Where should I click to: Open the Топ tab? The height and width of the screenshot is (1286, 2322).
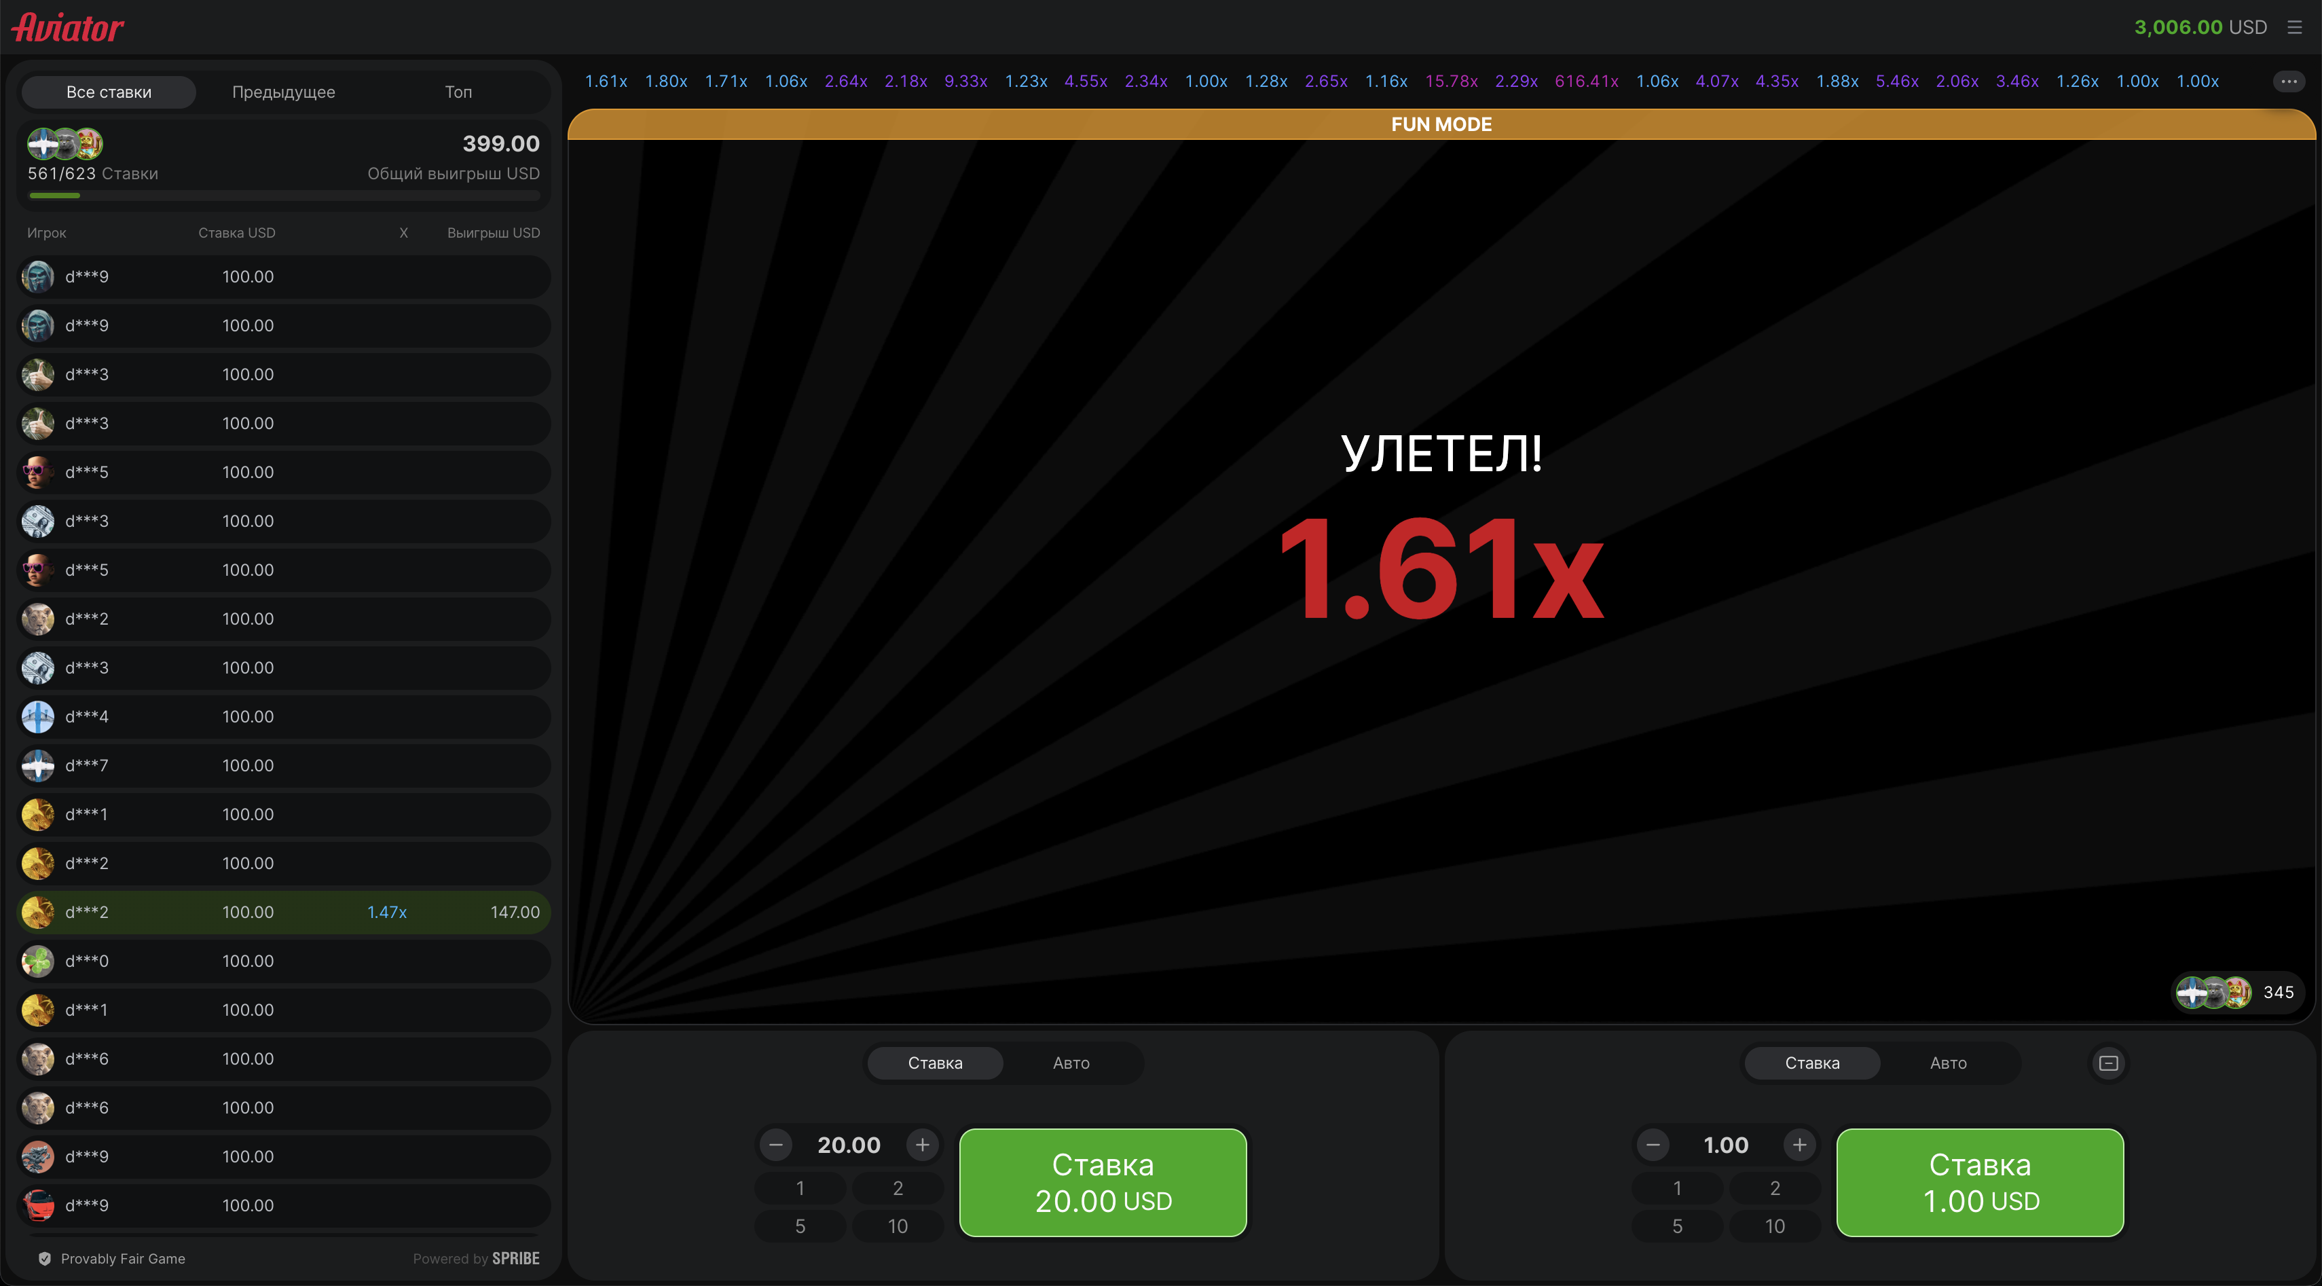coord(458,92)
